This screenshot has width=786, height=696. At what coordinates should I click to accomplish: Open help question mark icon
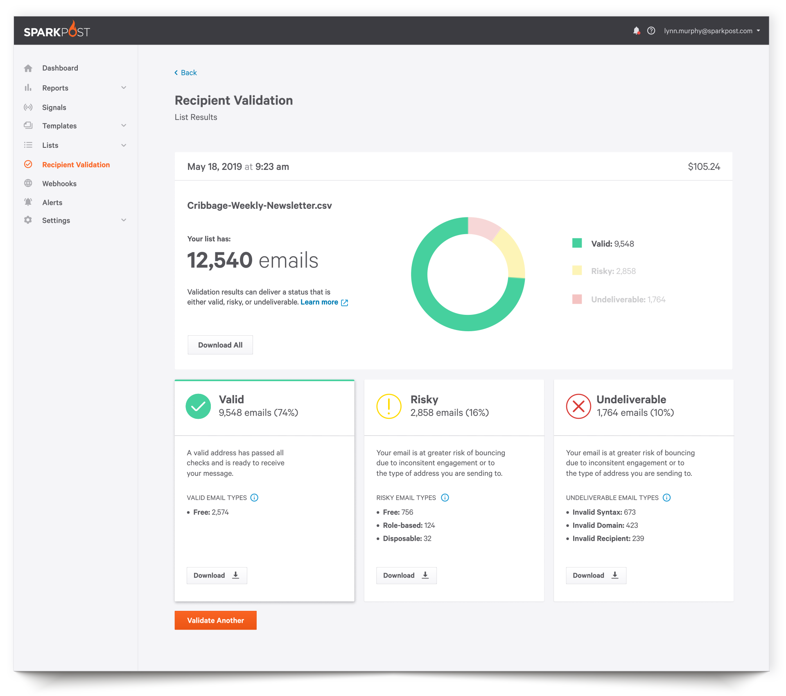(651, 31)
